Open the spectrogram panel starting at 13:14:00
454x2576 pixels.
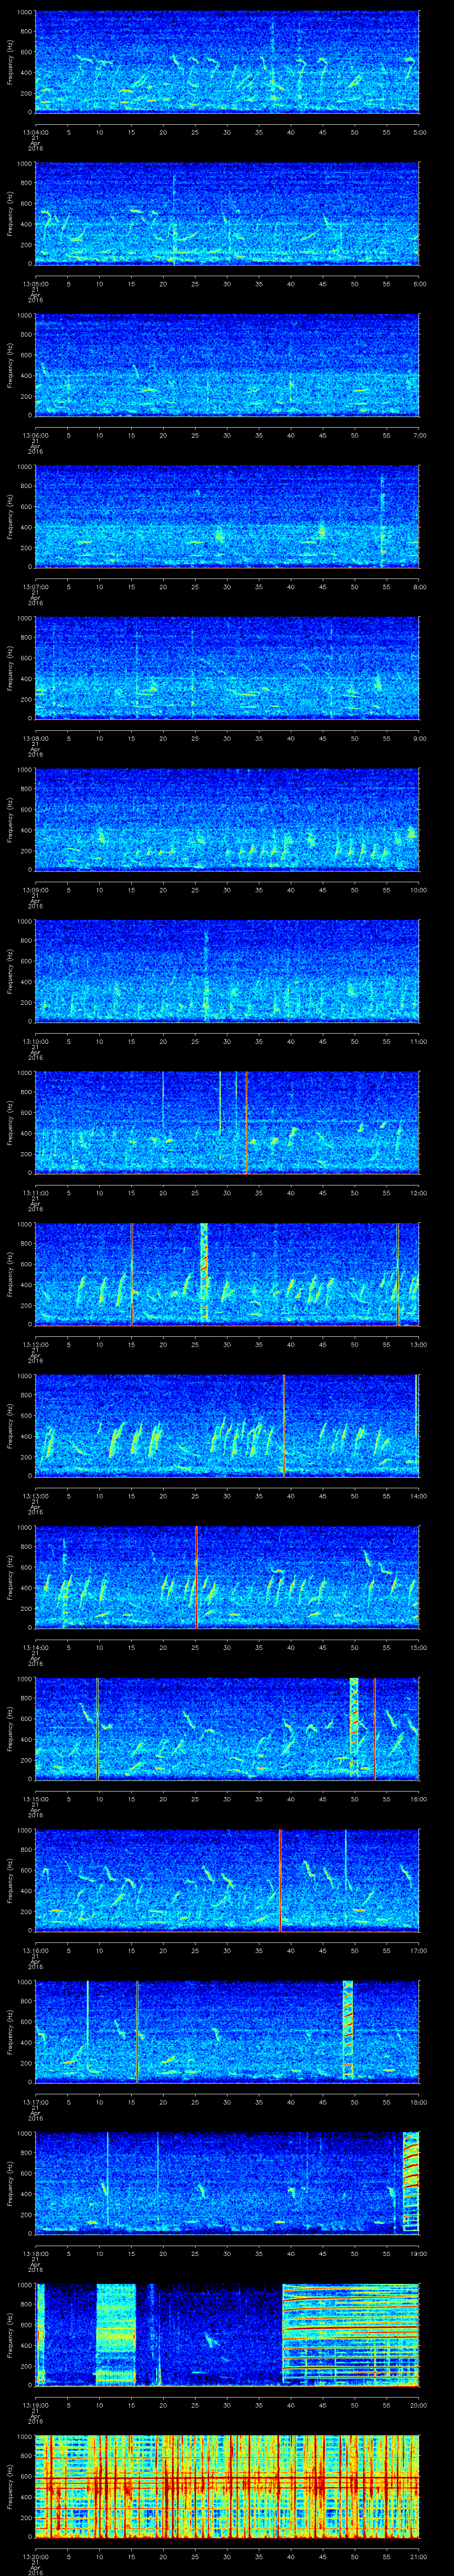(227, 1577)
